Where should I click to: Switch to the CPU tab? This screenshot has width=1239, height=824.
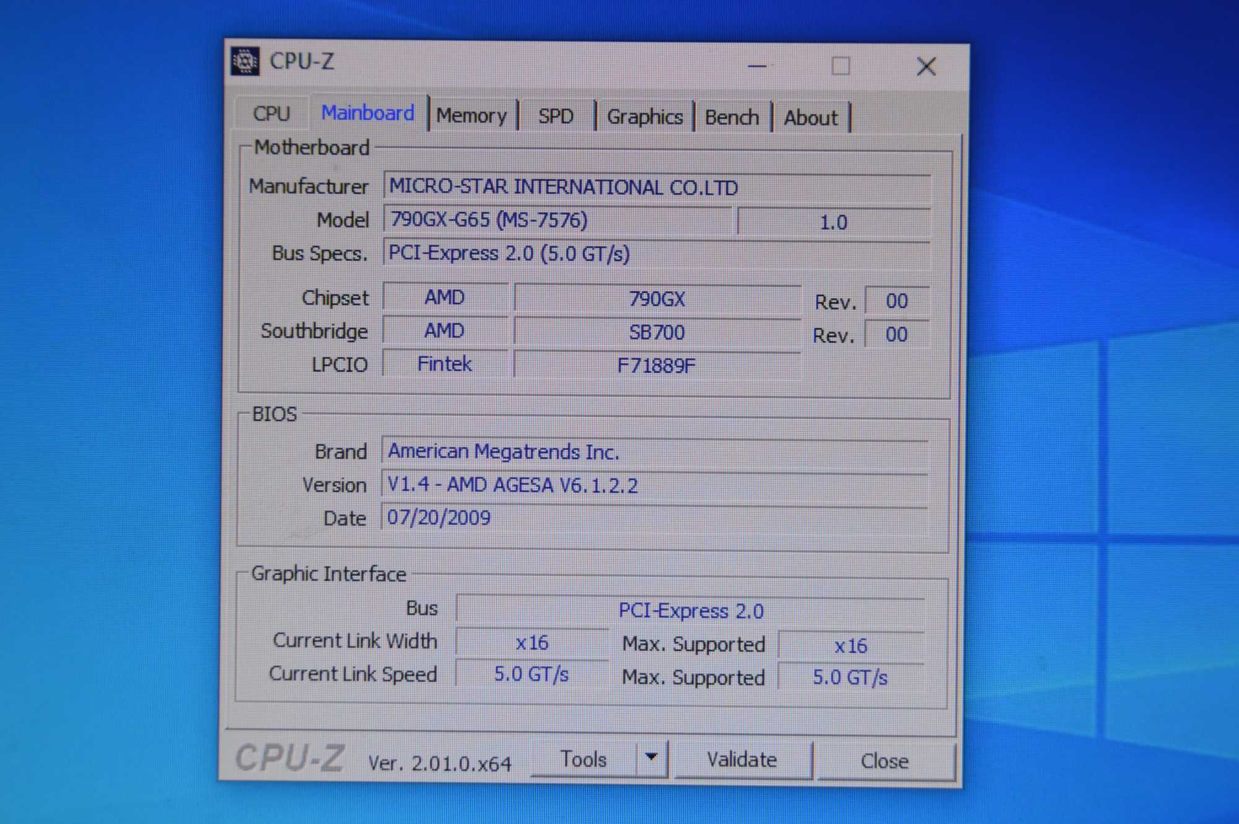click(271, 114)
